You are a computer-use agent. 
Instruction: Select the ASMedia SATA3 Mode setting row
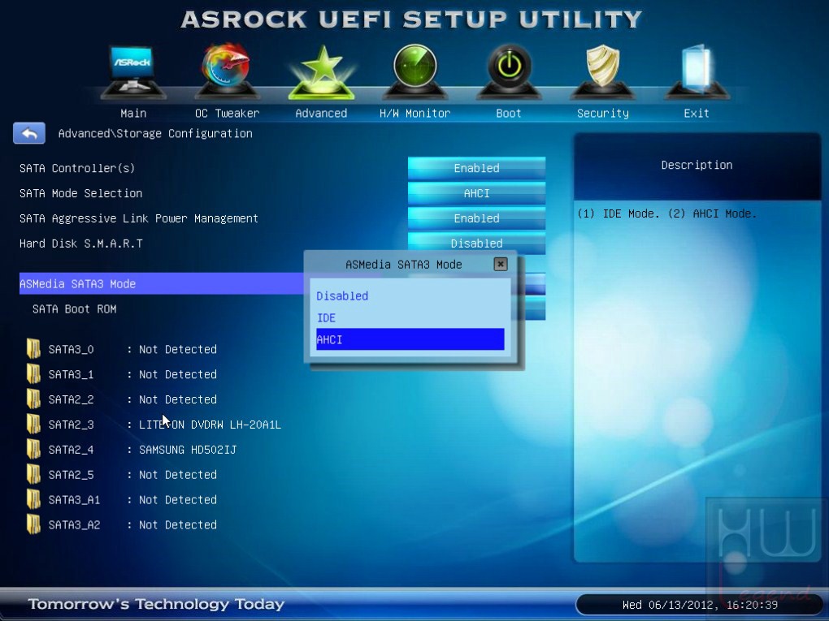click(161, 283)
